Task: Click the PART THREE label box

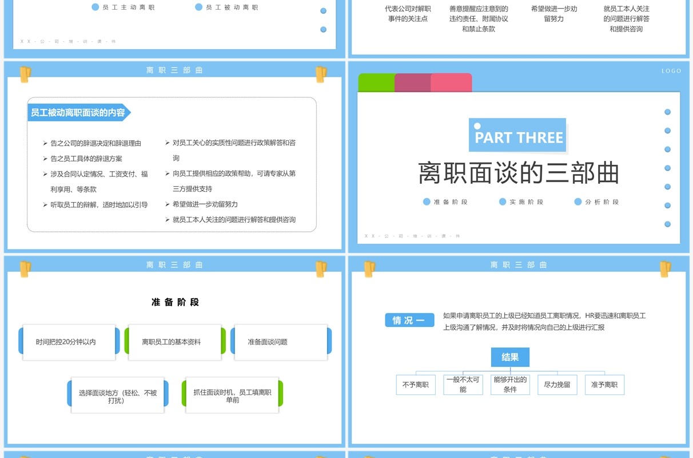Action: [518, 136]
